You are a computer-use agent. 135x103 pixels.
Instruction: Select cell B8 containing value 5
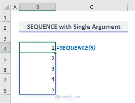pos(38,89)
